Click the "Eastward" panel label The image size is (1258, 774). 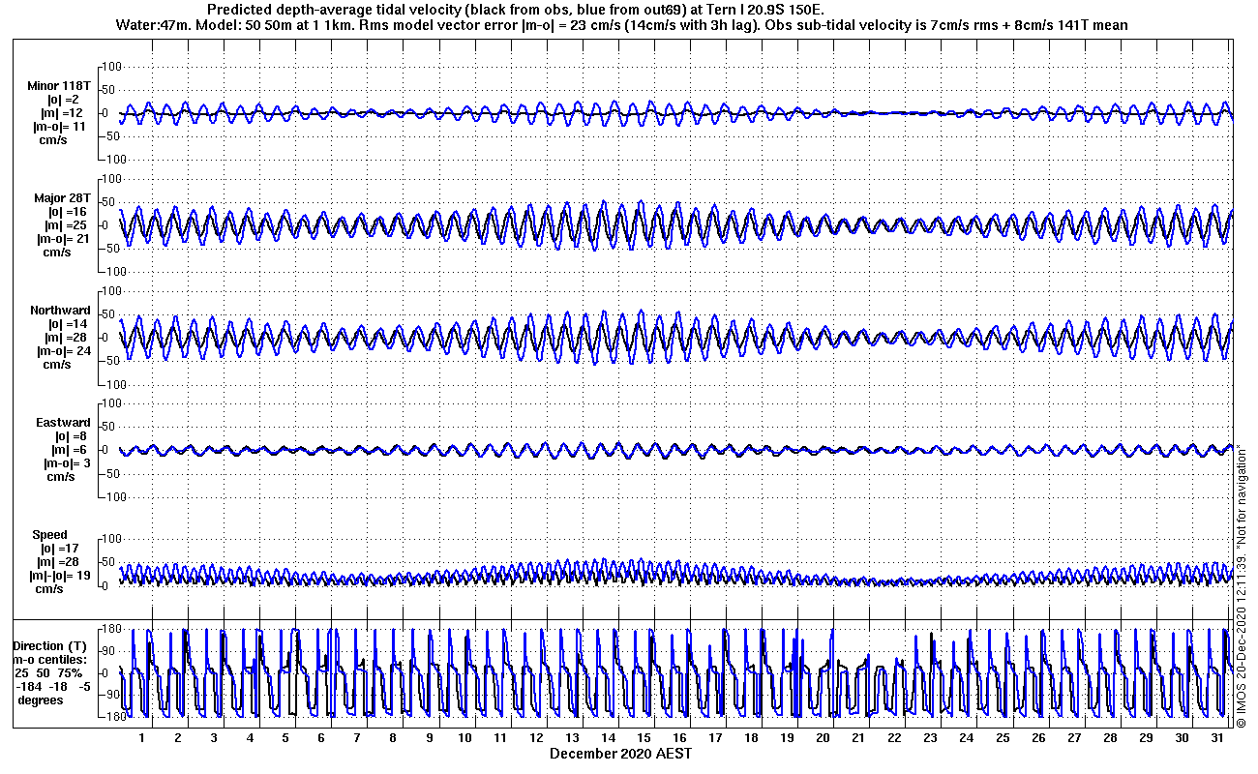point(63,423)
